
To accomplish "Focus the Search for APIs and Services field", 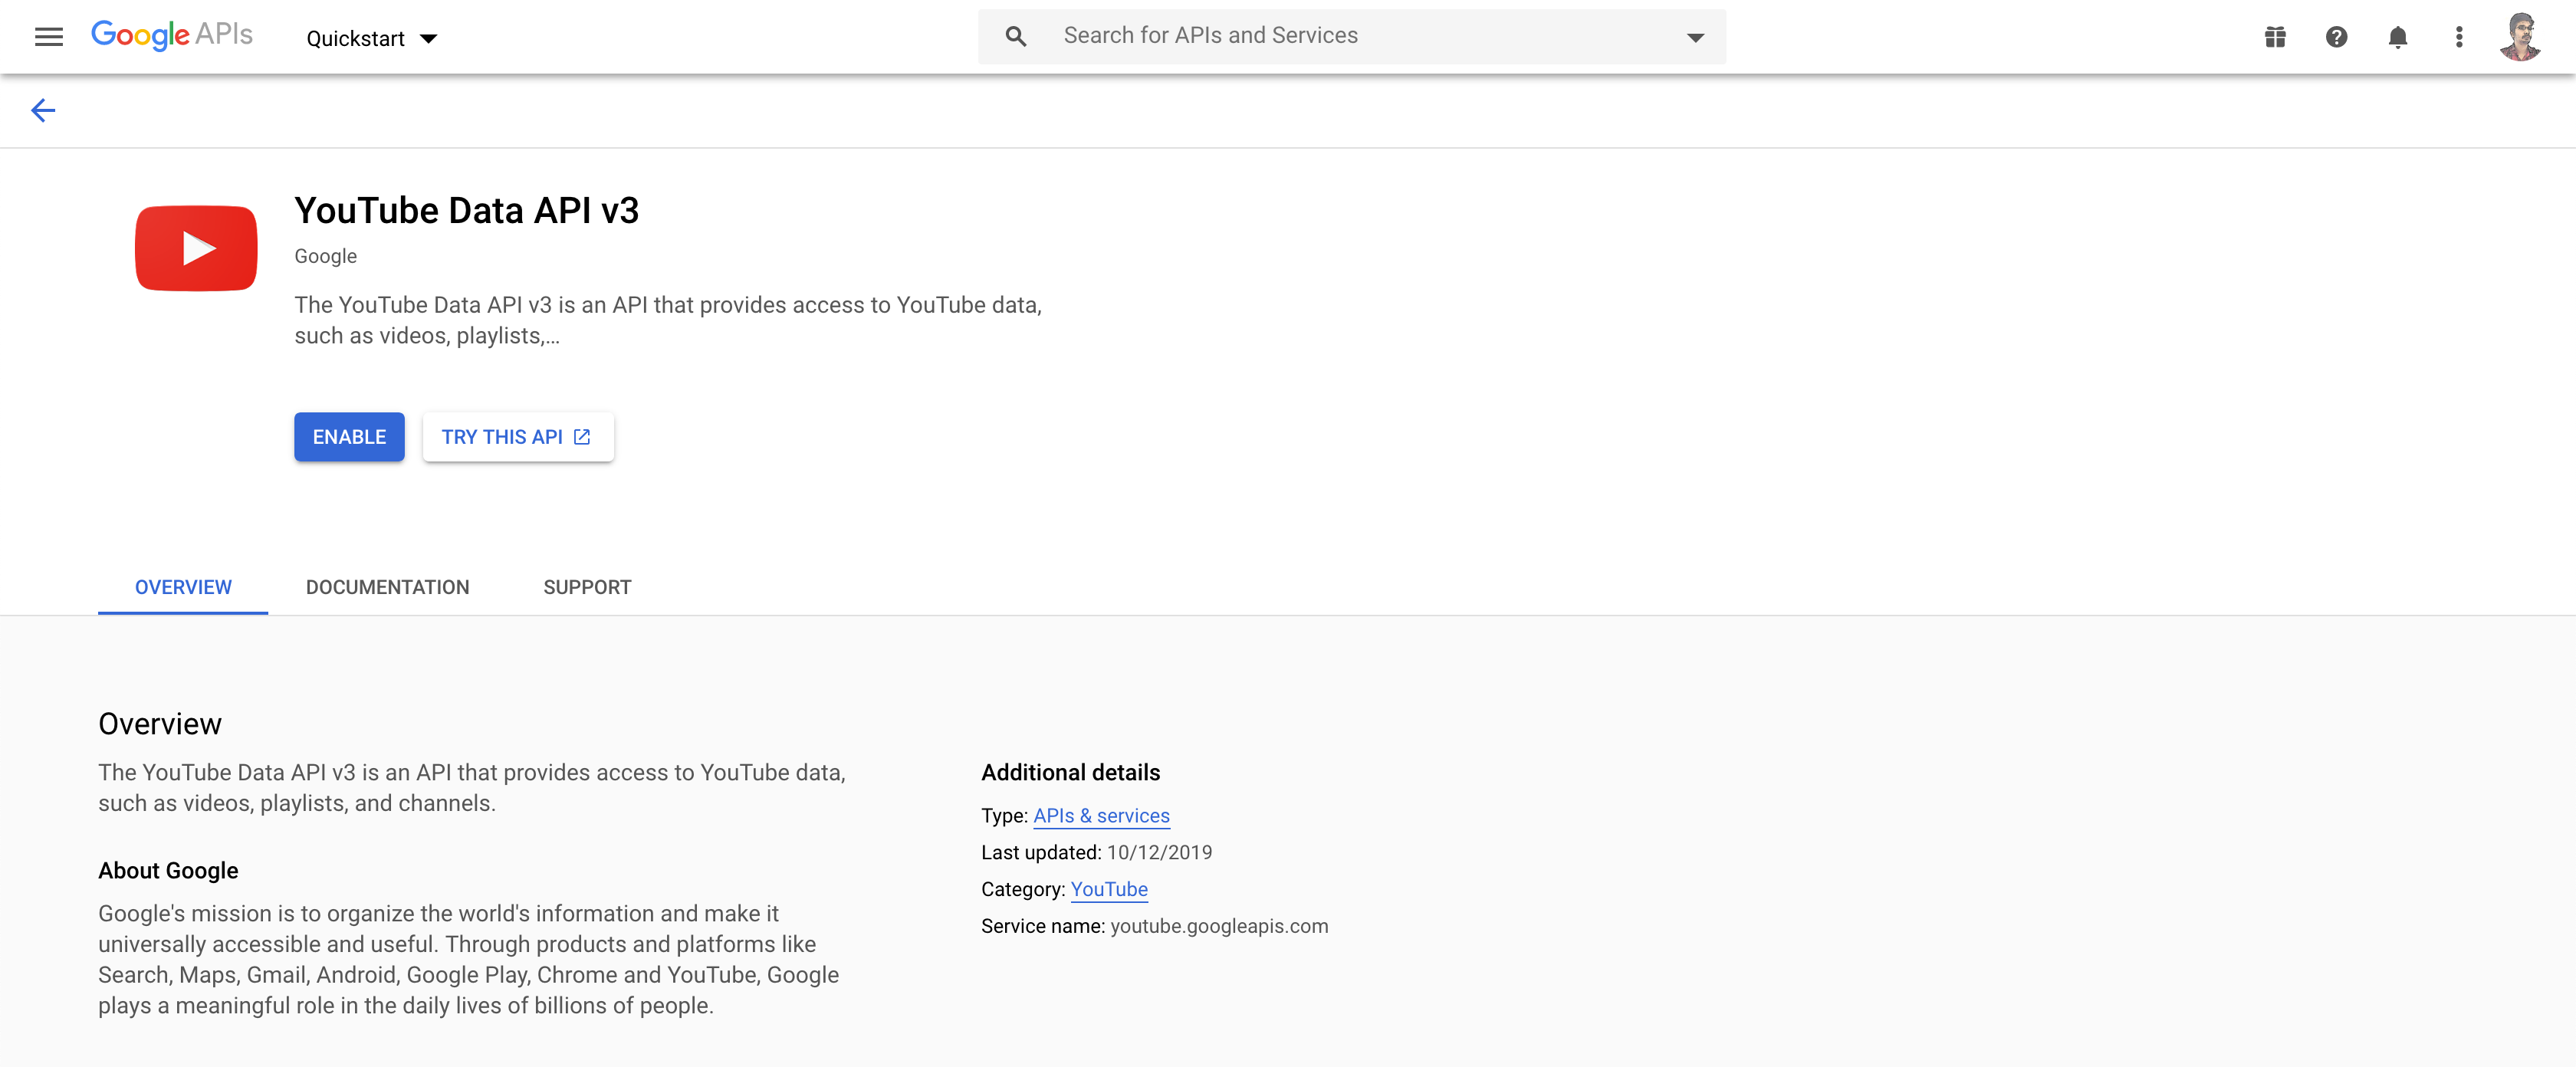I will [1351, 37].
